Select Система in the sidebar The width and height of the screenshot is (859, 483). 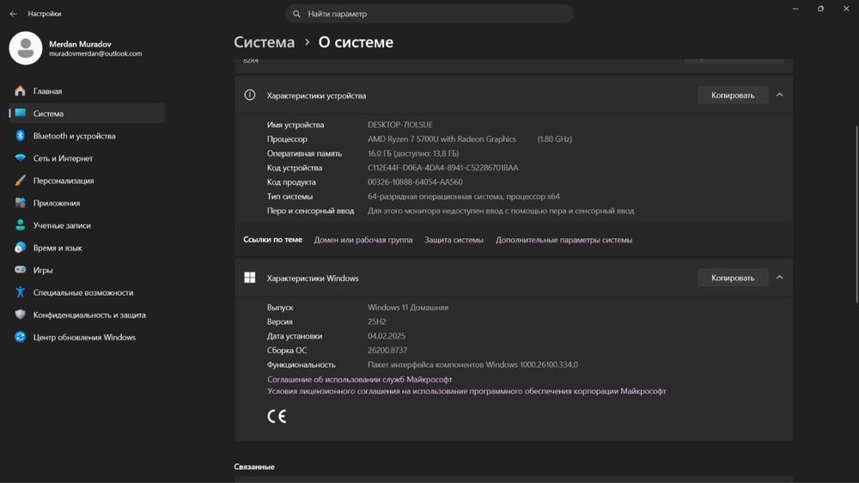tap(87, 113)
